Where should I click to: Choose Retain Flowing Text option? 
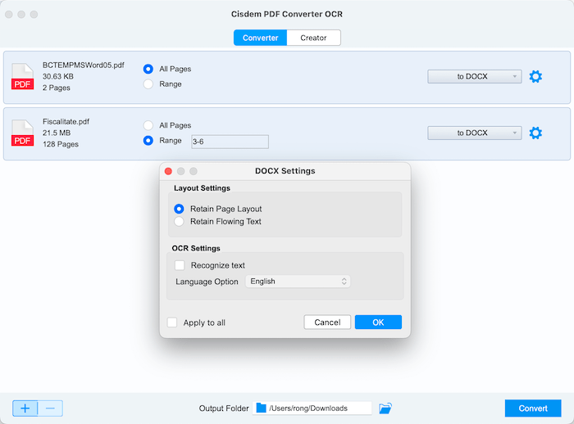[x=179, y=221]
